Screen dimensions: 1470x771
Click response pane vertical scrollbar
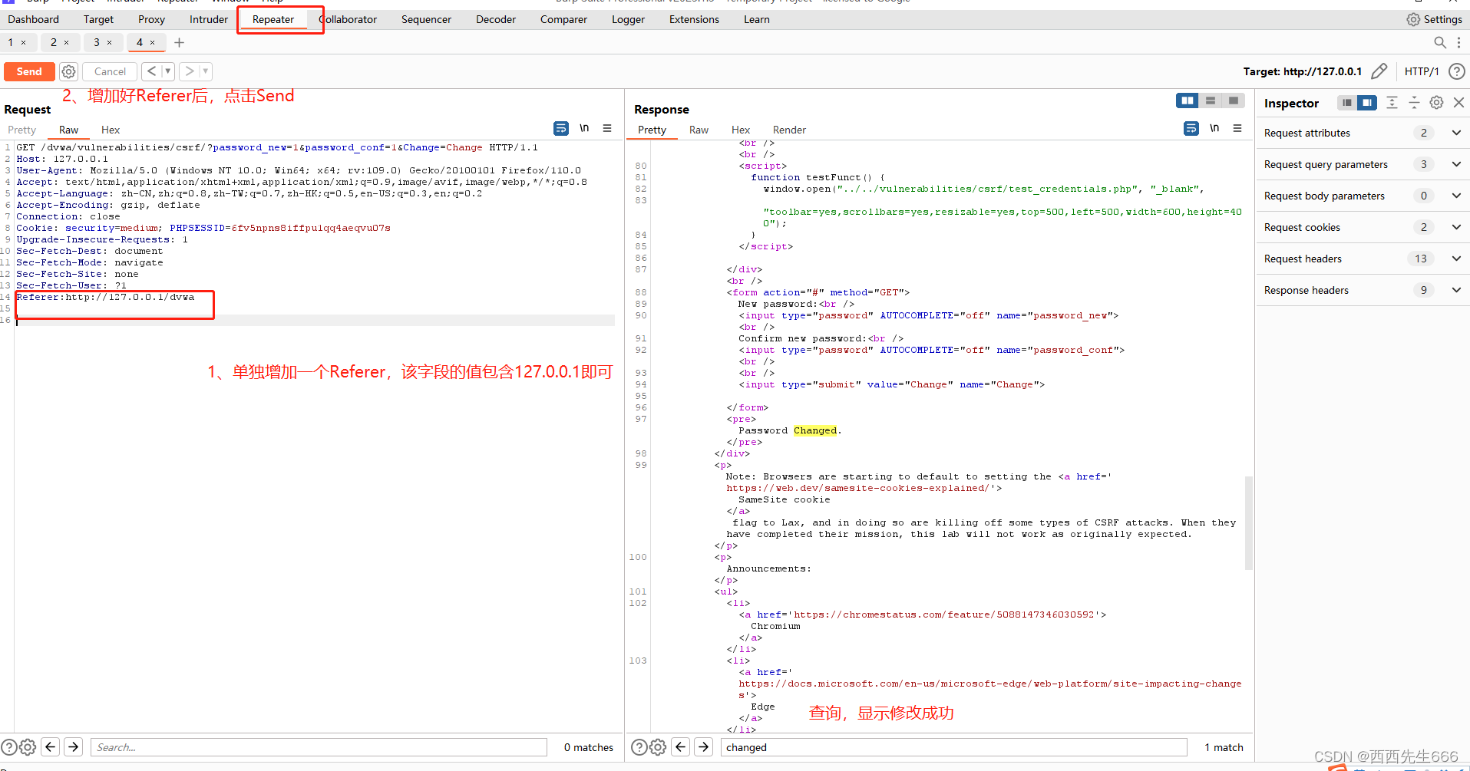tap(1249, 522)
